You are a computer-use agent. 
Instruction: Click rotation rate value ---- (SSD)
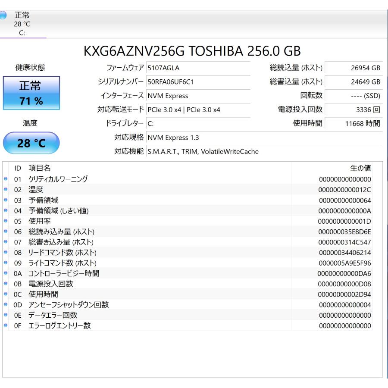[354, 96]
